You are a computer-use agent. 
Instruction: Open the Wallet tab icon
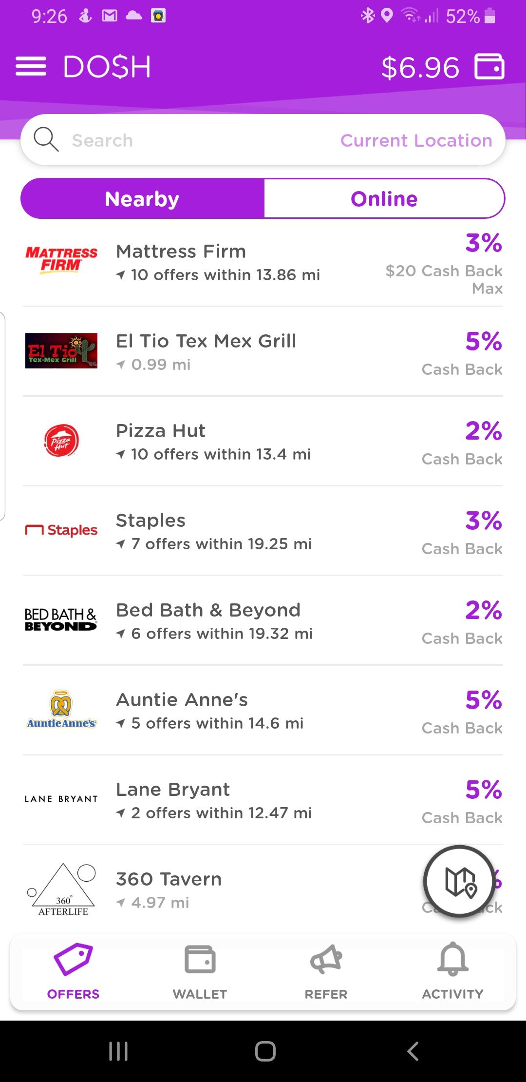tap(200, 960)
